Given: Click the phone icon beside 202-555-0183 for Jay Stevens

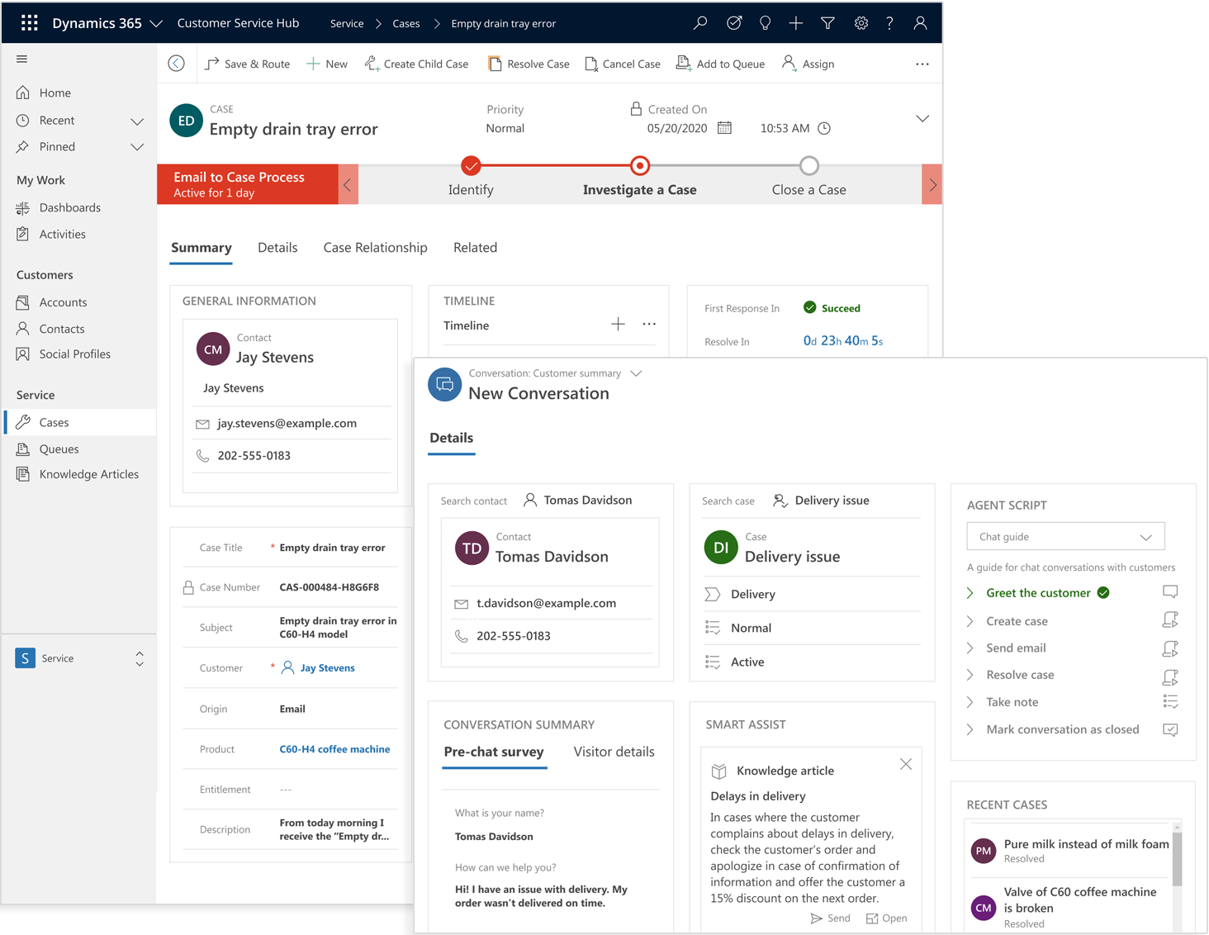Looking at the screenshot, I should tap(202, 455).
